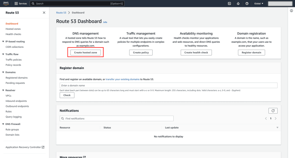This screenshot has height=158, width=295.
Task: Click the AWS top search field
Action: coord(77,3)
